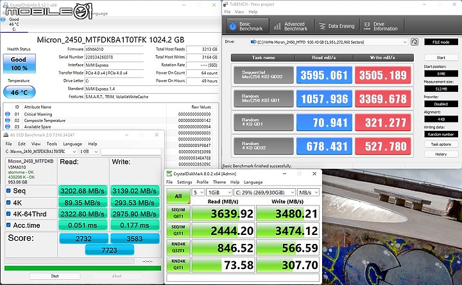Click Task options button in TxBENCH

(441, 144)
